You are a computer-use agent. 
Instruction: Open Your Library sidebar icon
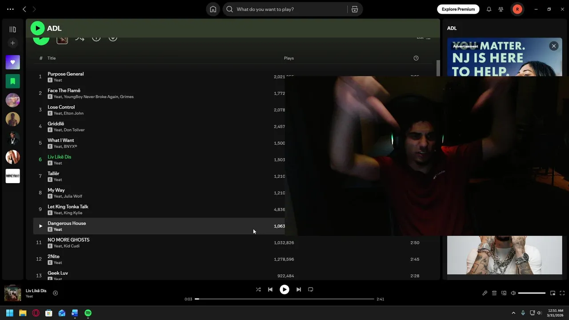[12, 29]
